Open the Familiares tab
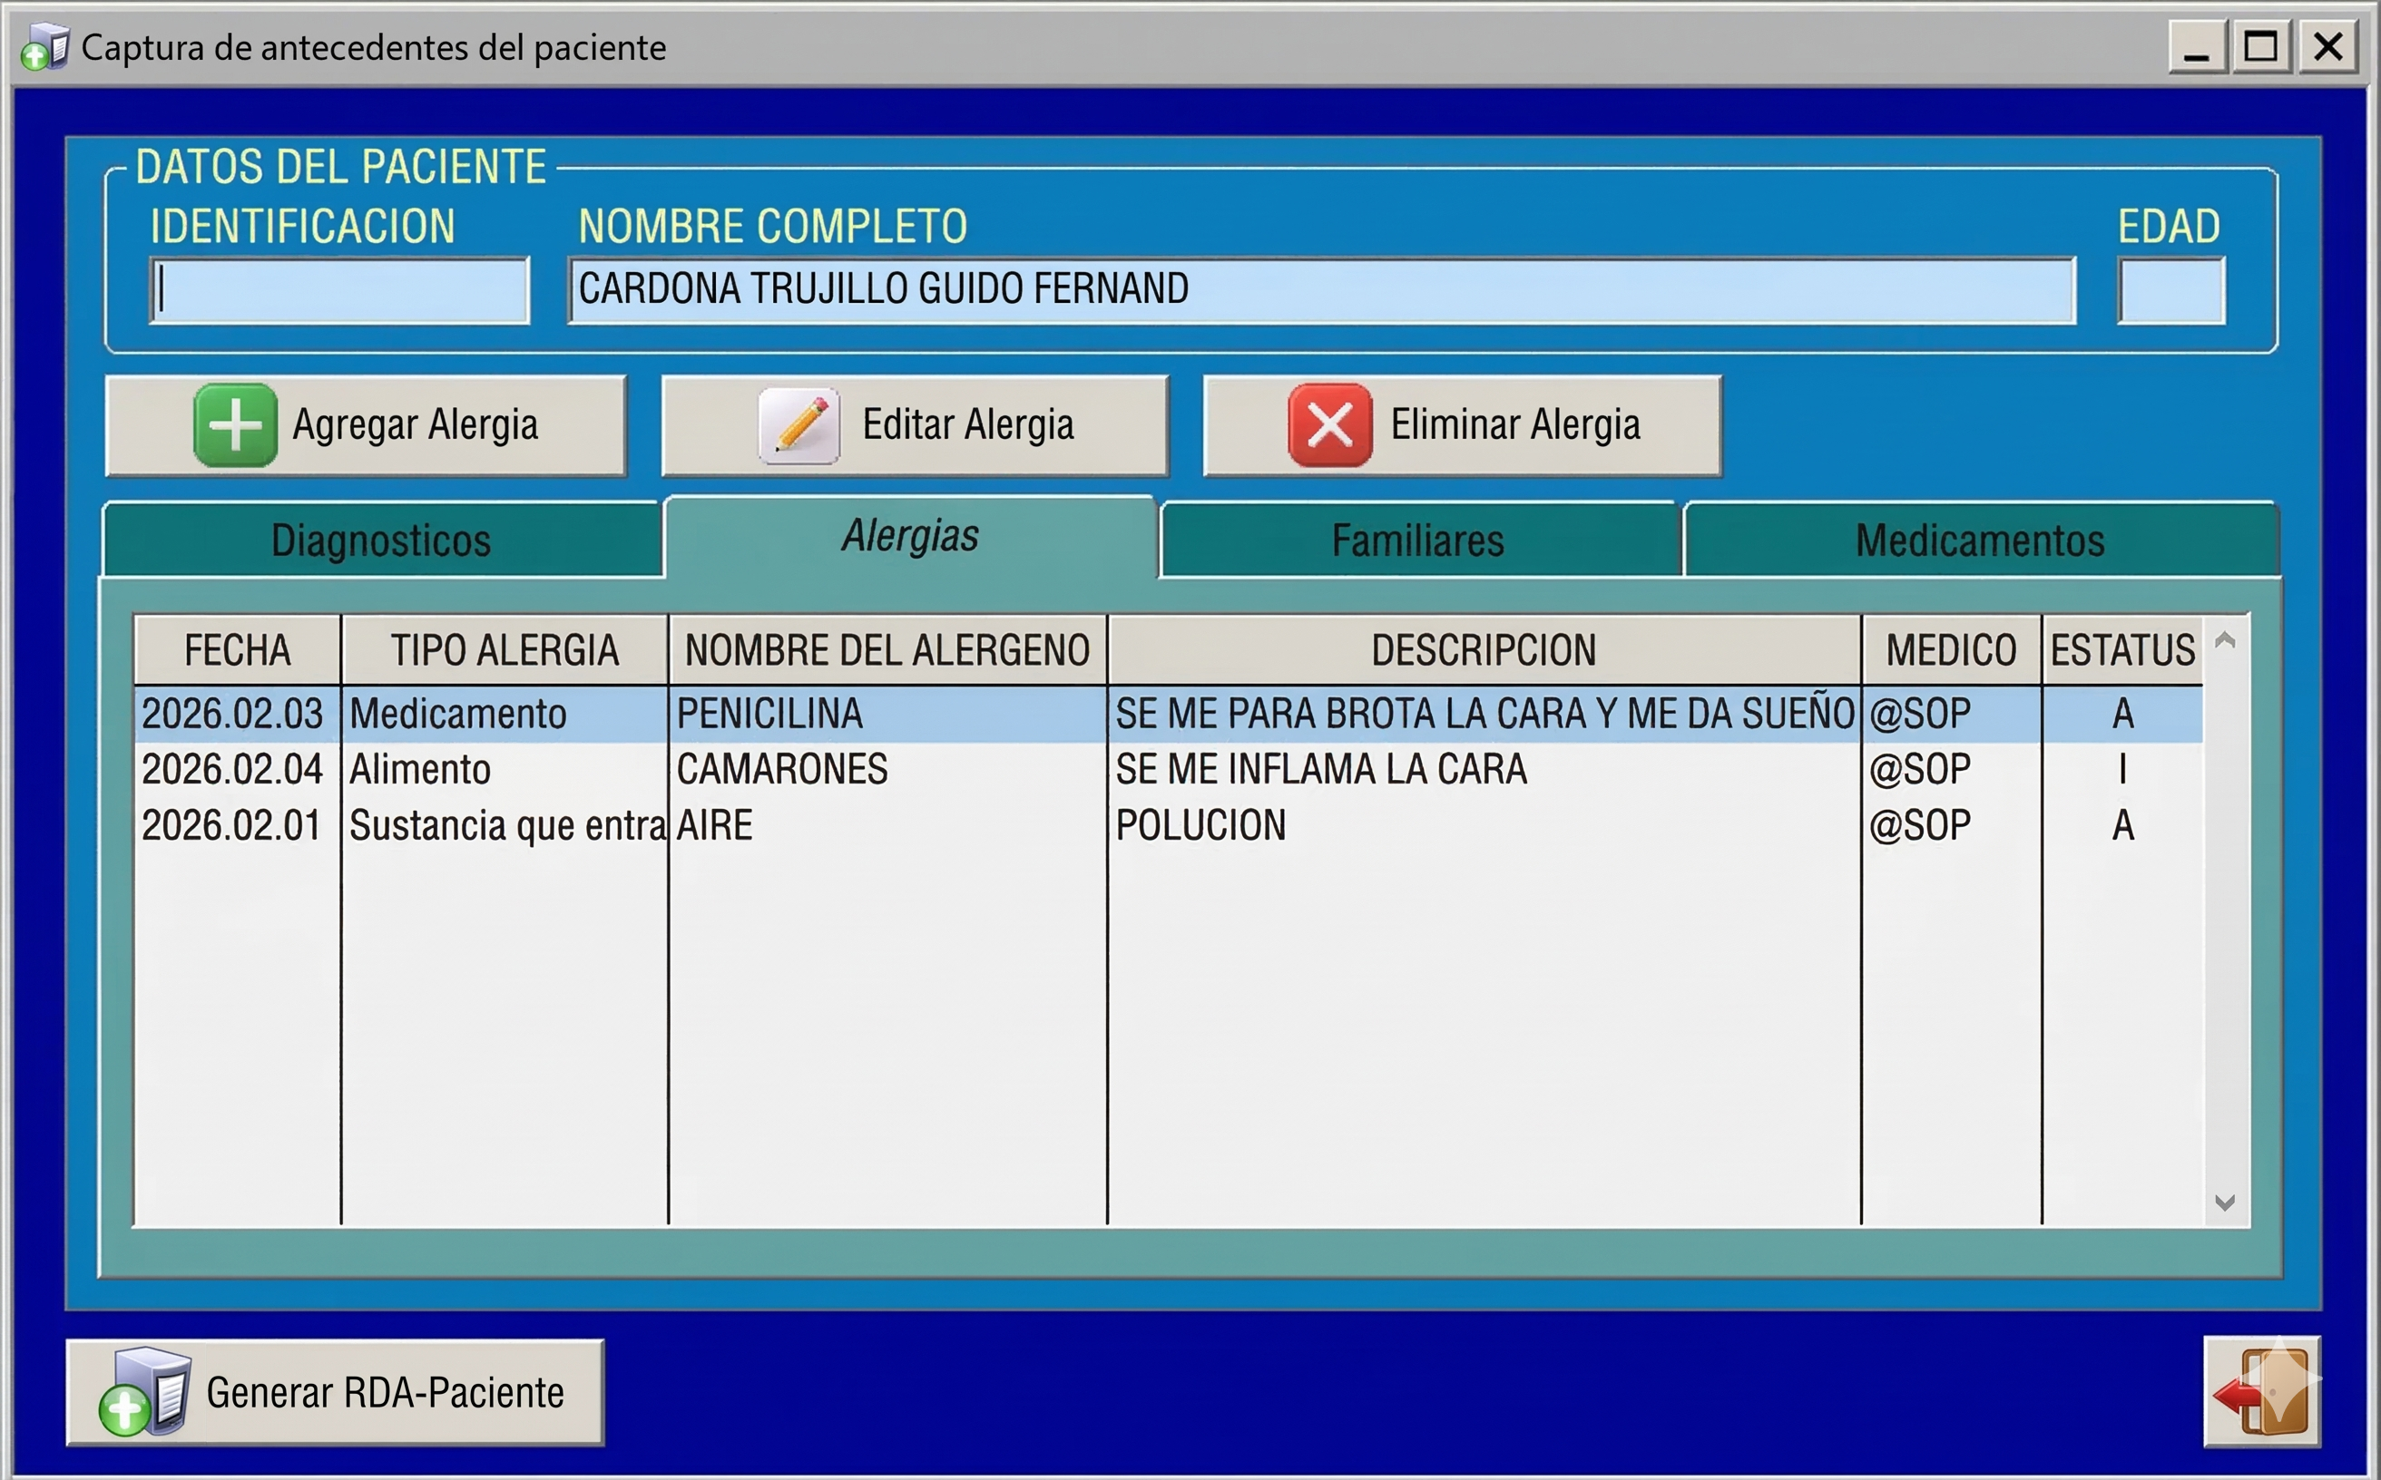Screen dimensions: 2381x1480 (x=1417, y=540)
